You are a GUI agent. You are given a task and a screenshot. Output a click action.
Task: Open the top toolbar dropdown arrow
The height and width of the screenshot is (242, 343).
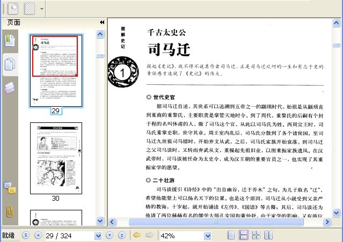point(42,9)
